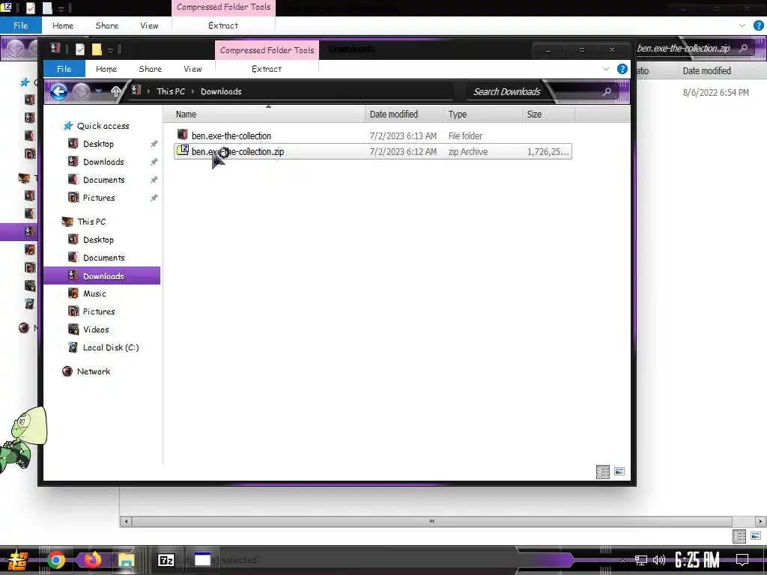Go up one folder level arrow
The image size is (767, 575).
(116, 91)
